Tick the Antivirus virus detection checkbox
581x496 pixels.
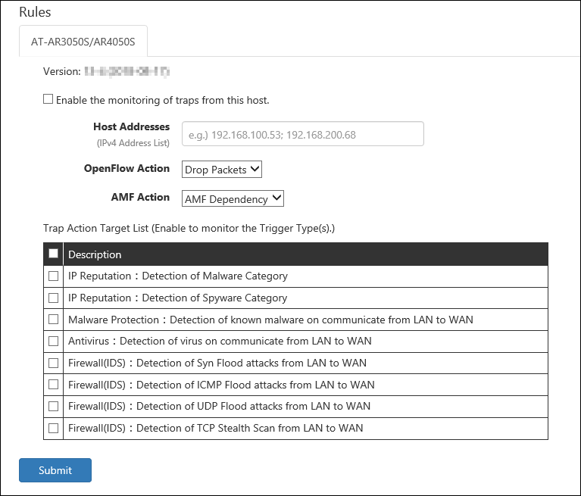click(54, 341)
